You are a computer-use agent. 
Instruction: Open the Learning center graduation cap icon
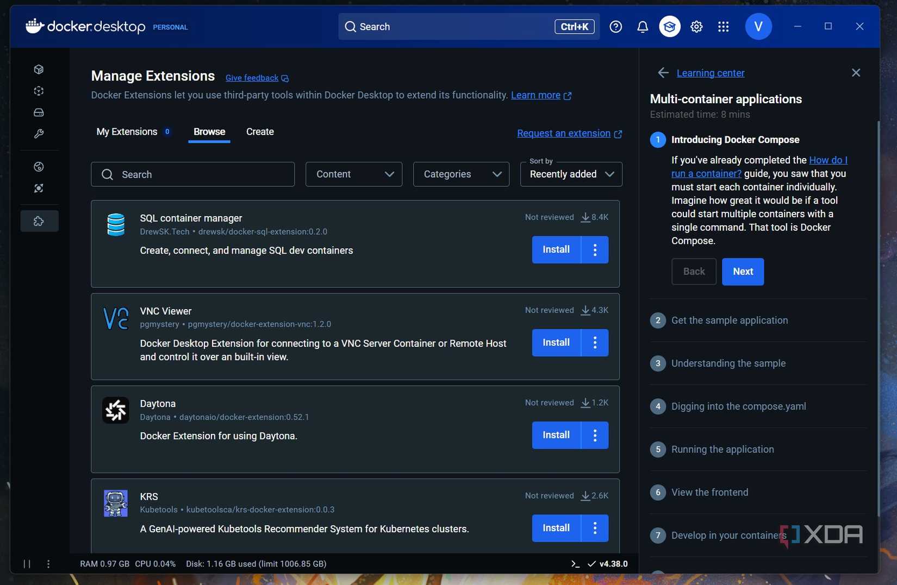click(x=669, y=27)
